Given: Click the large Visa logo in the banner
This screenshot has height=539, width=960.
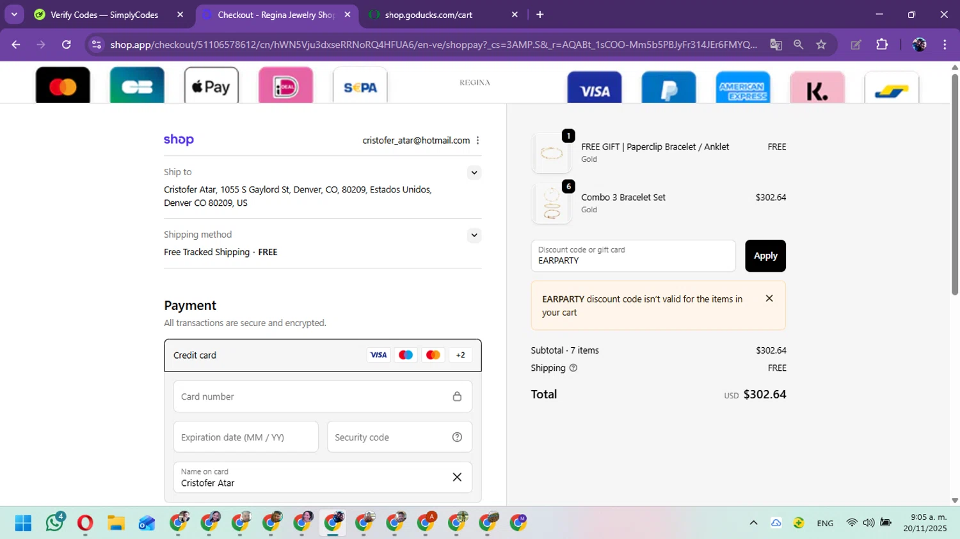Looking at the screenshot, I should [x=595, y=88].
